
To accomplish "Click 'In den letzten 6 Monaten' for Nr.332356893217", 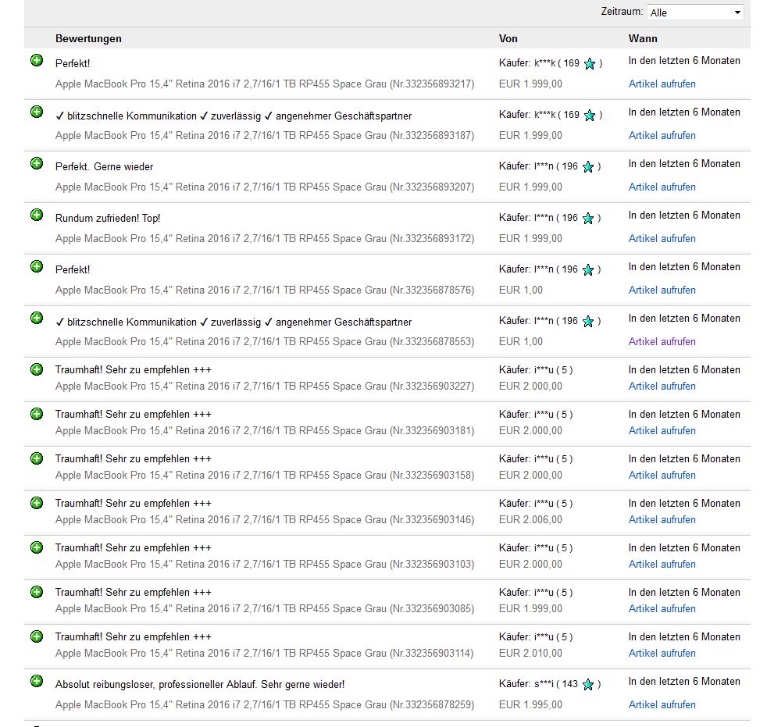I will click(684, 61).
